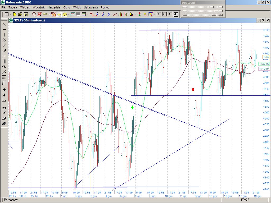
Task: Click left step button of first Dostosuj slider
Action: point(185,7)
